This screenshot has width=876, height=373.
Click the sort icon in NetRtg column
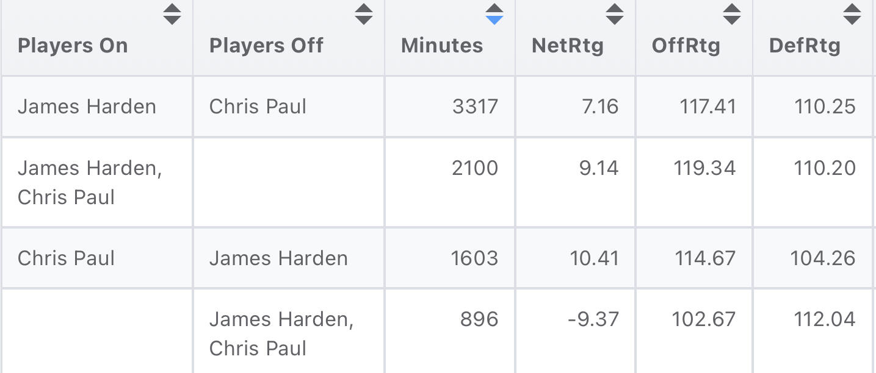[614, 14]
